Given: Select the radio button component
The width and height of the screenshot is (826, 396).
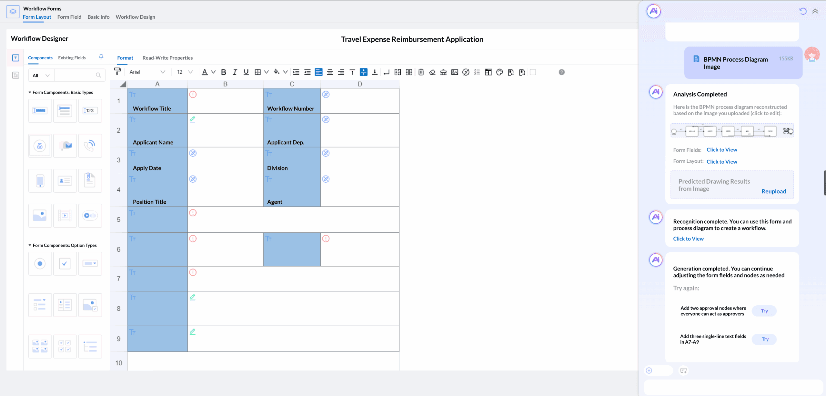Looking at the screenshot, I should pyautogui.click(x=40, y=264).
